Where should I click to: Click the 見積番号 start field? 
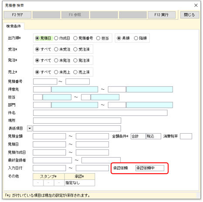(45, 81)
